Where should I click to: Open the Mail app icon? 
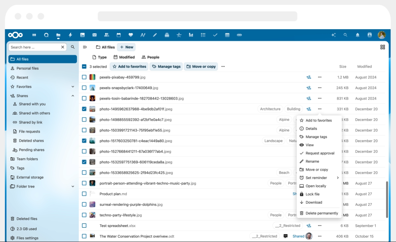(94, 35)
